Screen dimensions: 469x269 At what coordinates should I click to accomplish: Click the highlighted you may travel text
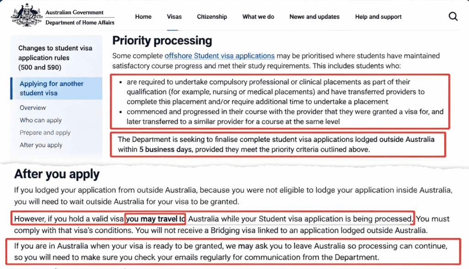click(155, 219)
